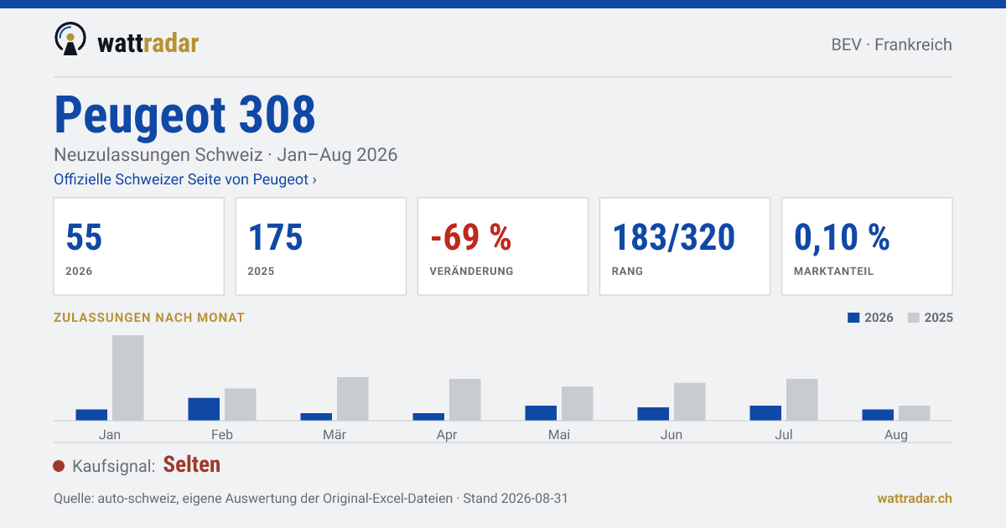Click the 'Jun' month axis label

[x=672, y=434]
